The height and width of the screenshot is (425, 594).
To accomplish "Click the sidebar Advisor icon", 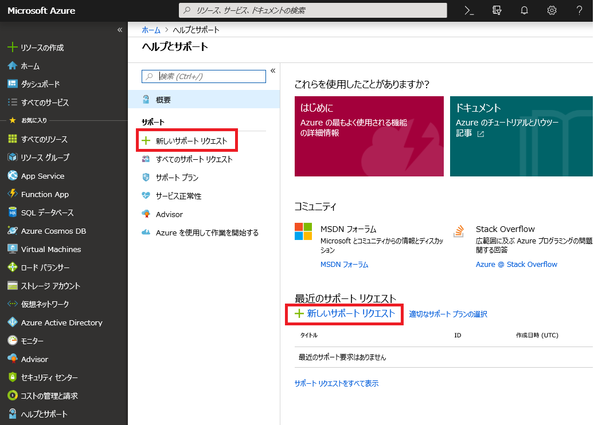I will pos(13,359).
